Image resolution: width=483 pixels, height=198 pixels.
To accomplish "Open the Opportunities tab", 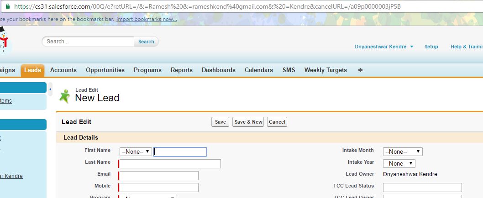I will tap(105, 70).
